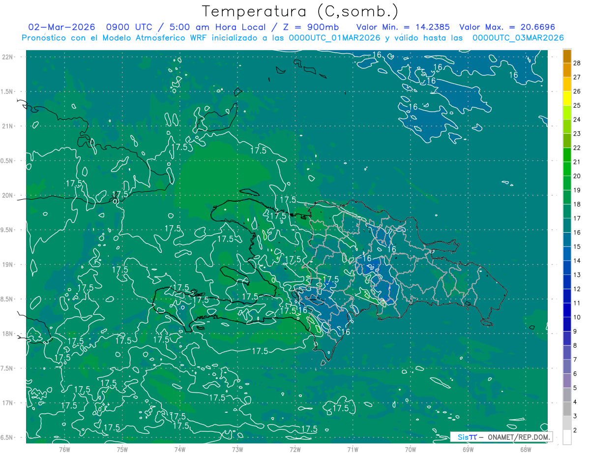Click the "71W" longitude axis label

pyautogui.click(x=353, y=450)
